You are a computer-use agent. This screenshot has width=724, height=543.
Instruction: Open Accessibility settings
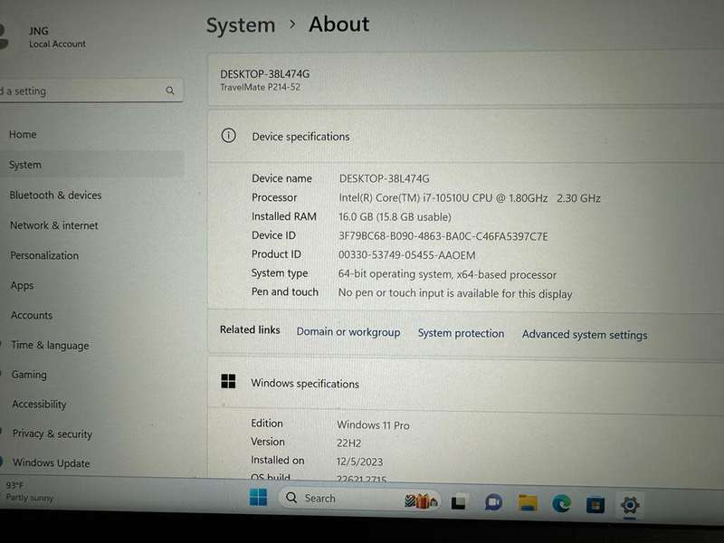coord(39,404)
